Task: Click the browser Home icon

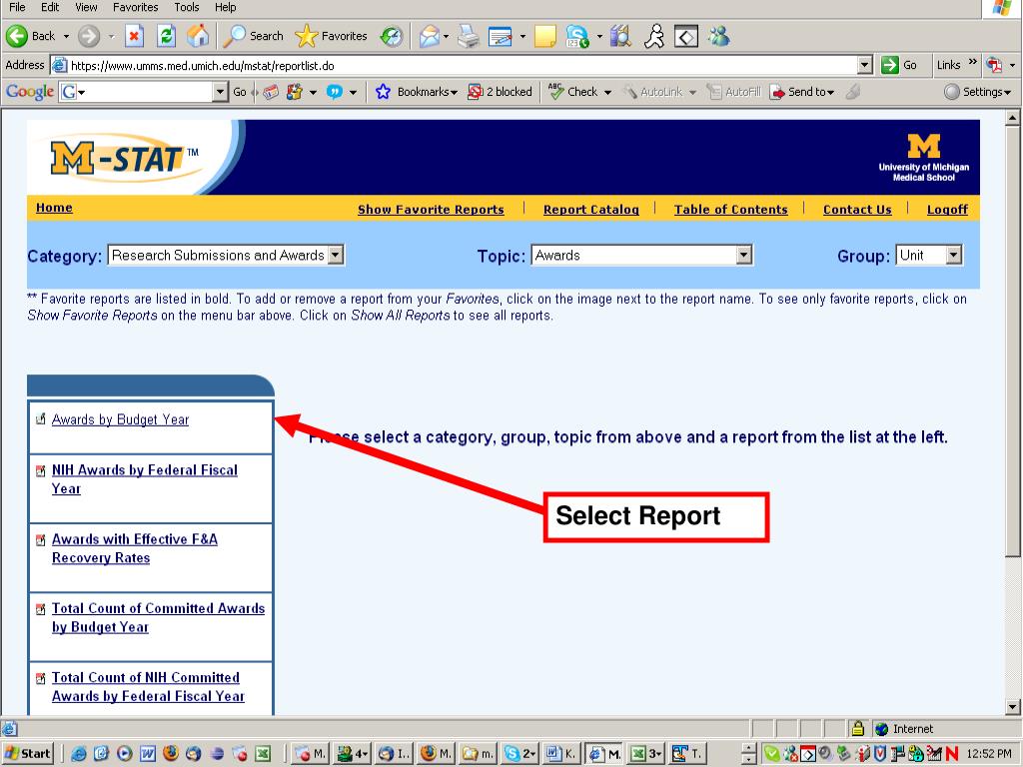Action: point(199,36)
